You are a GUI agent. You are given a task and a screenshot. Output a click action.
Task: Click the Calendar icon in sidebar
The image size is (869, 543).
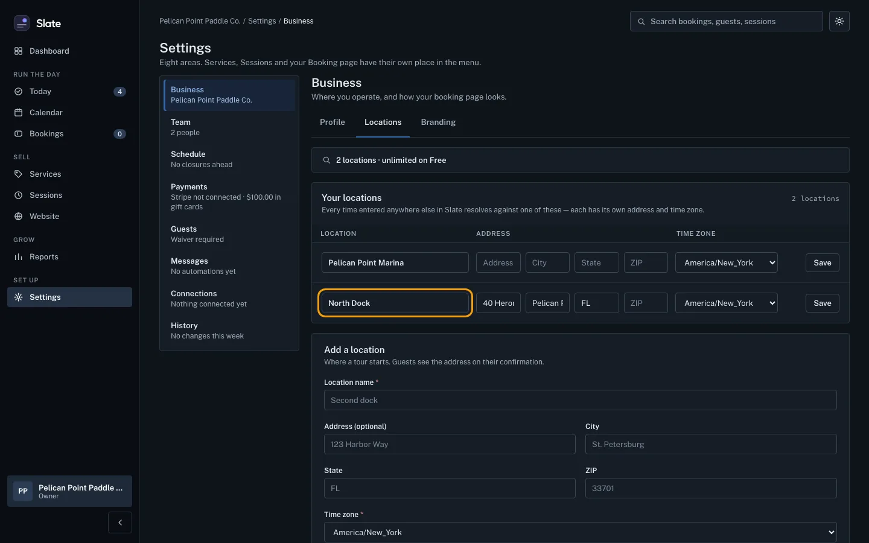18,113
